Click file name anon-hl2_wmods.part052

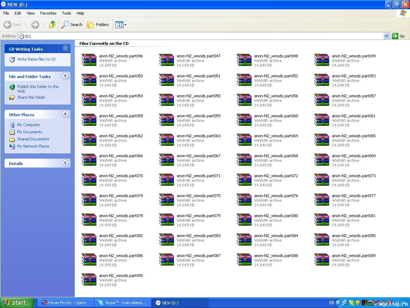(x=276, y=76)
